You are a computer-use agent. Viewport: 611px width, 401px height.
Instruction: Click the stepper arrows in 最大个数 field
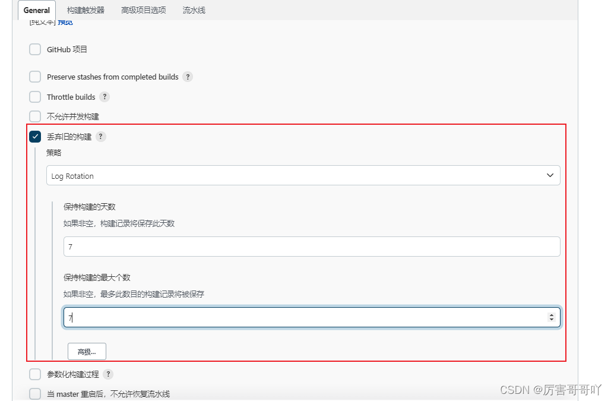click(x=552, y=318)
